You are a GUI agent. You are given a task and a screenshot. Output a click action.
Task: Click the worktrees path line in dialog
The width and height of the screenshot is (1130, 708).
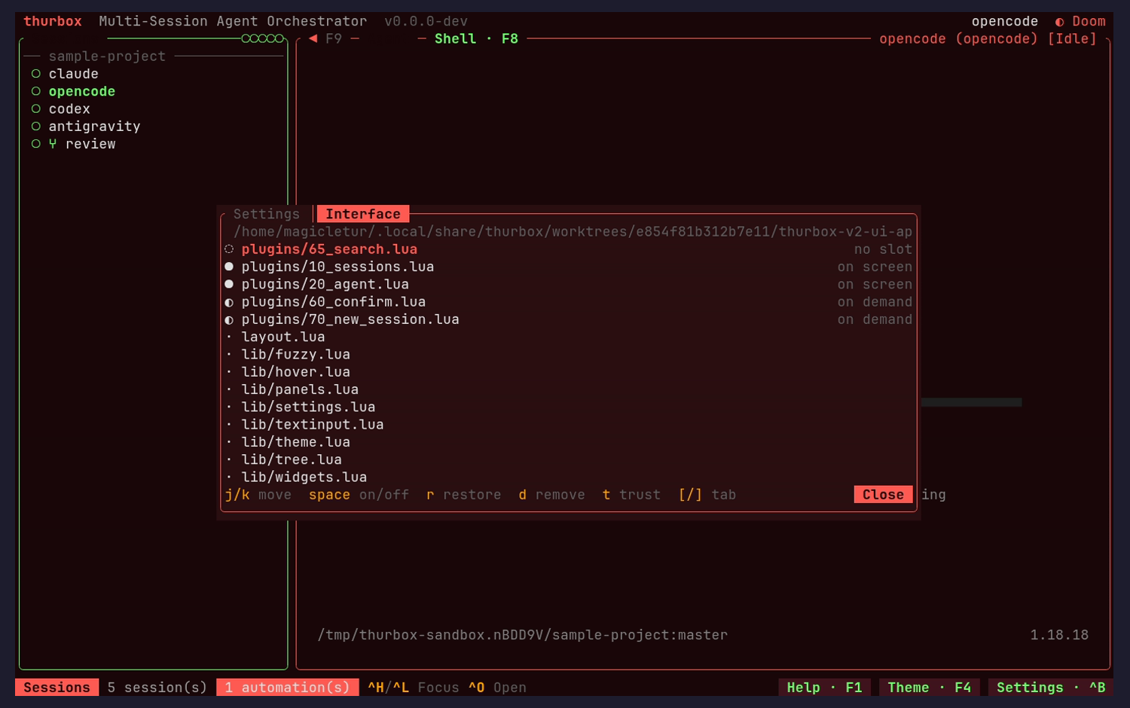[x=573, y=231]
